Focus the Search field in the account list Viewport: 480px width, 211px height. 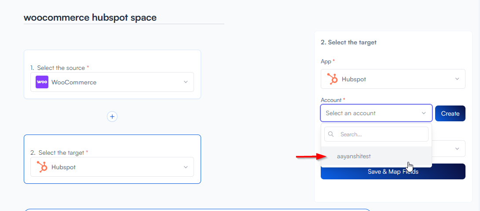pos(381,134)
